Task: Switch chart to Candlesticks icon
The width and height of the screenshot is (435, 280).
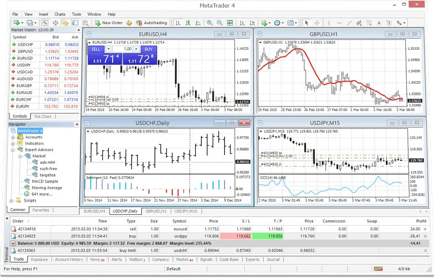Action: pos(188,23)
